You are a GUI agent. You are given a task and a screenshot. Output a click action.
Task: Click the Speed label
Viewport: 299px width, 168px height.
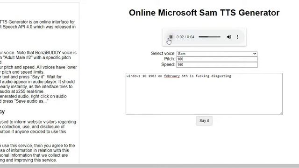[x=168, y=64]
